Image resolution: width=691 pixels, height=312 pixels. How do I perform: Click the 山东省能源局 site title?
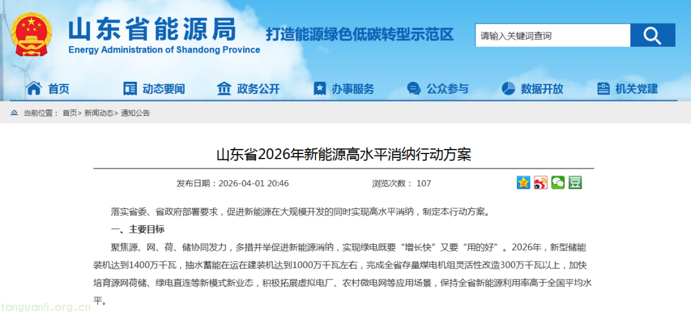[152, 29]
